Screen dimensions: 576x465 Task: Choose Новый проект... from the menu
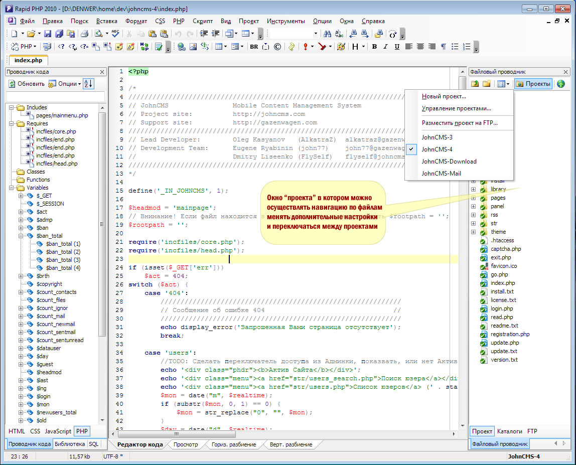click(x=444, y=96)
